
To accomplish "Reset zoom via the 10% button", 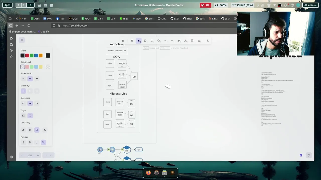I will pyautogui.click(x=30, y=155).
